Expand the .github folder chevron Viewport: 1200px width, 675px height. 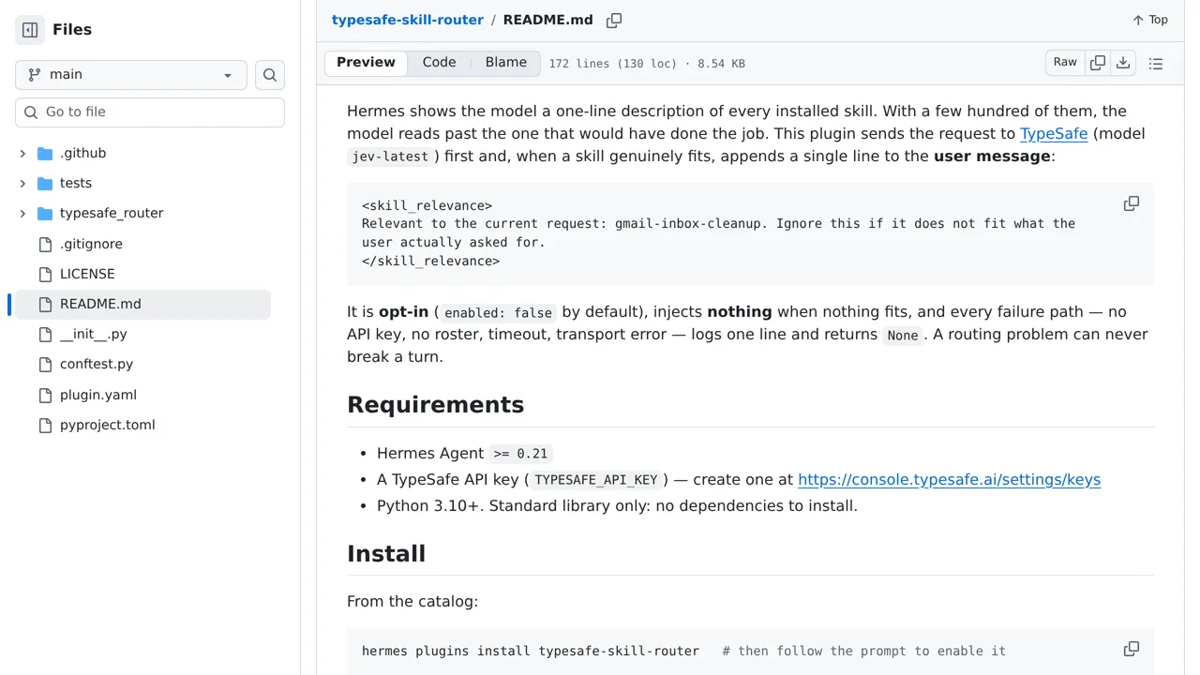(x=22, y=154)
